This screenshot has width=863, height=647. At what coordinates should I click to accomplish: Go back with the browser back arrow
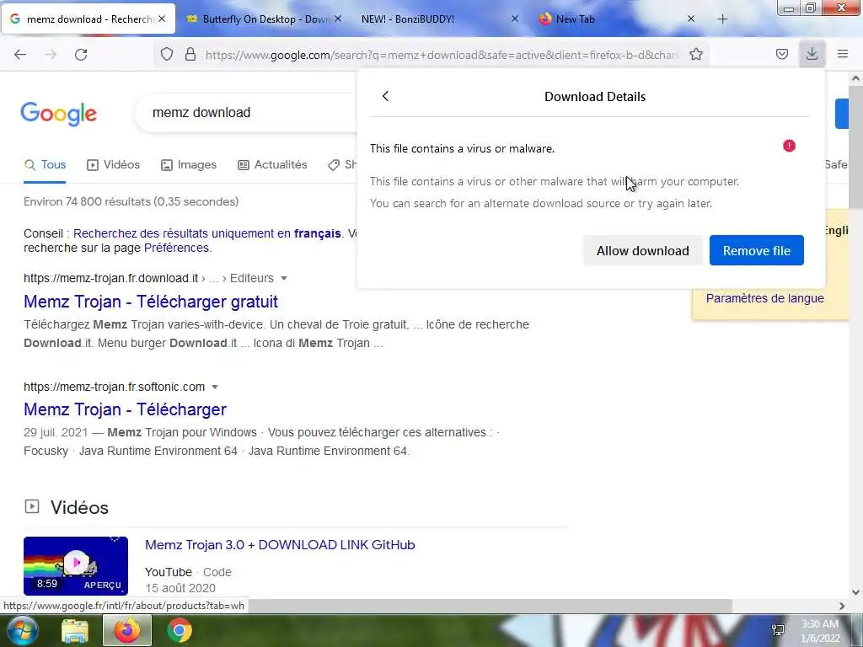[x=20, y=55]
